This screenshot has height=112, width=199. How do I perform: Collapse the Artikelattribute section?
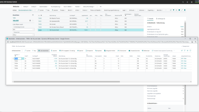(x=152, y=103)
